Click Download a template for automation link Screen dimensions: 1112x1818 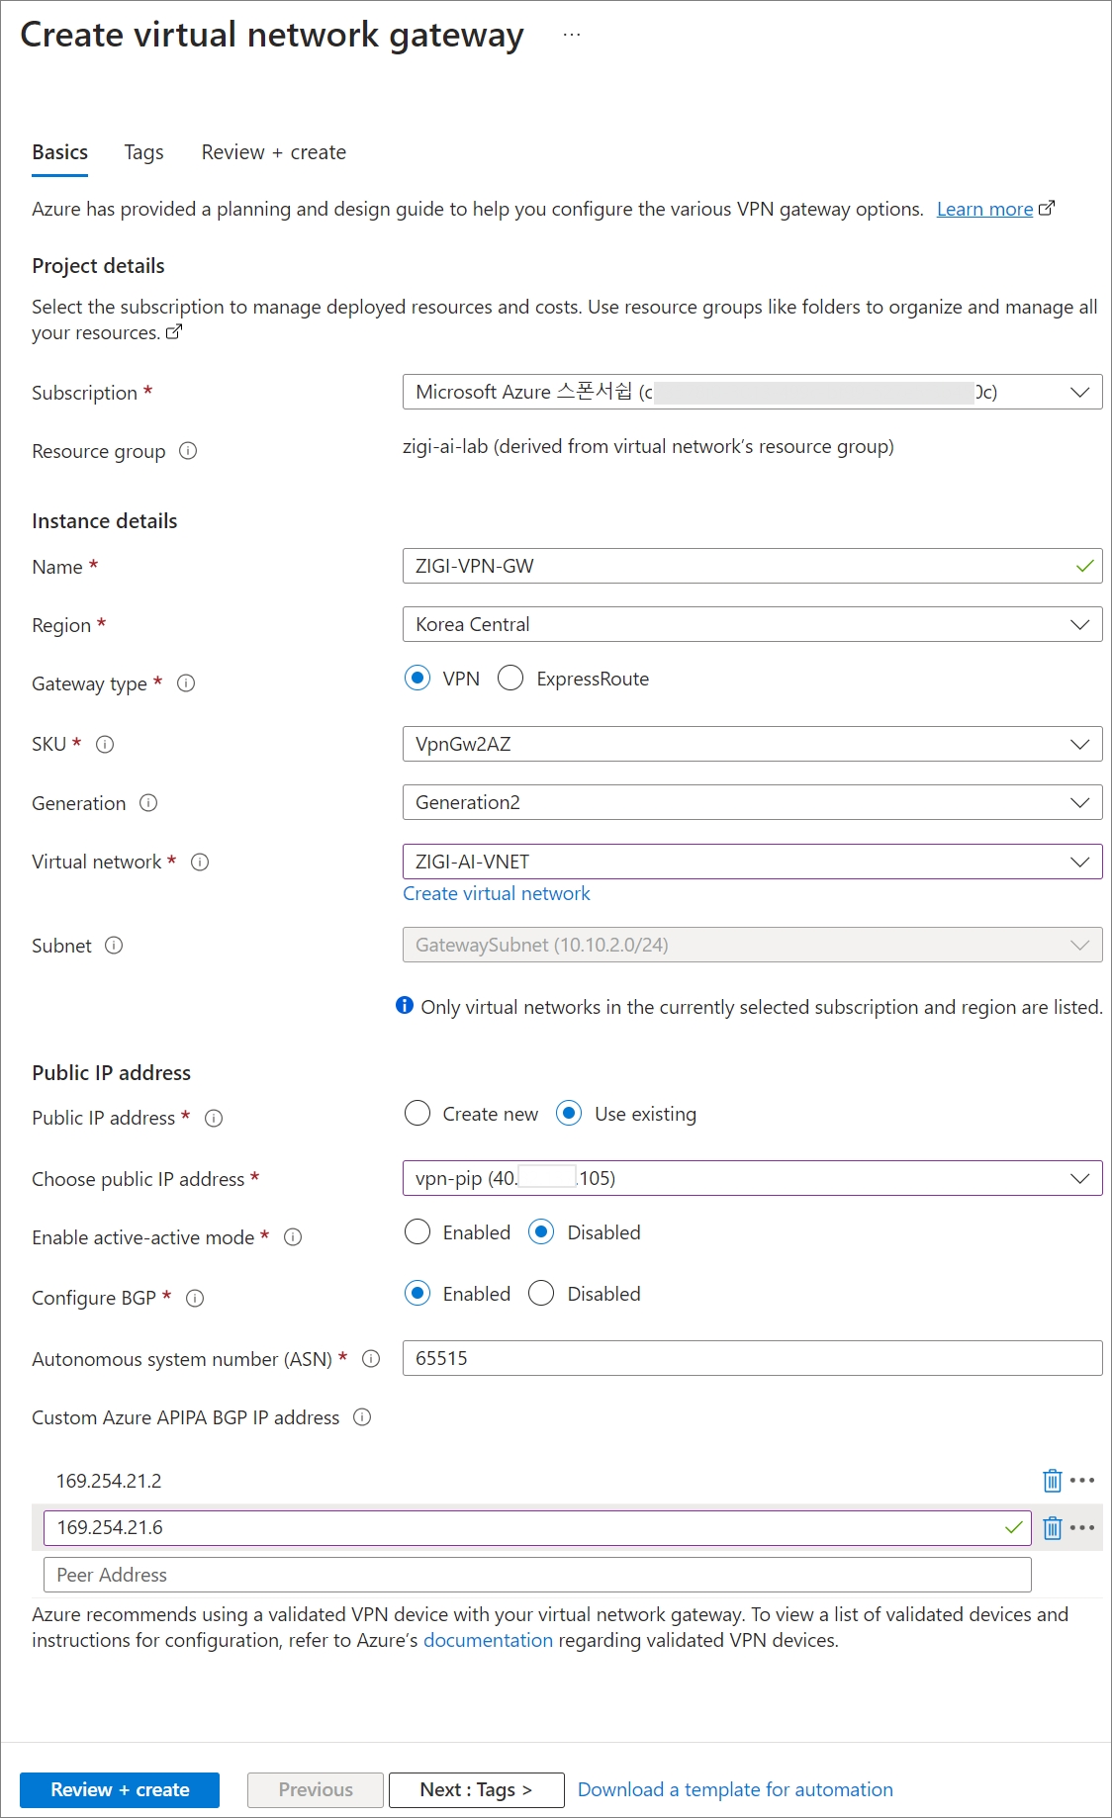click(x=735, y=1789)
